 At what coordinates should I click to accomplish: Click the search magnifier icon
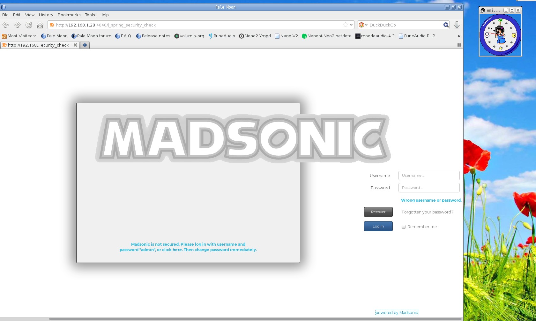446,25
